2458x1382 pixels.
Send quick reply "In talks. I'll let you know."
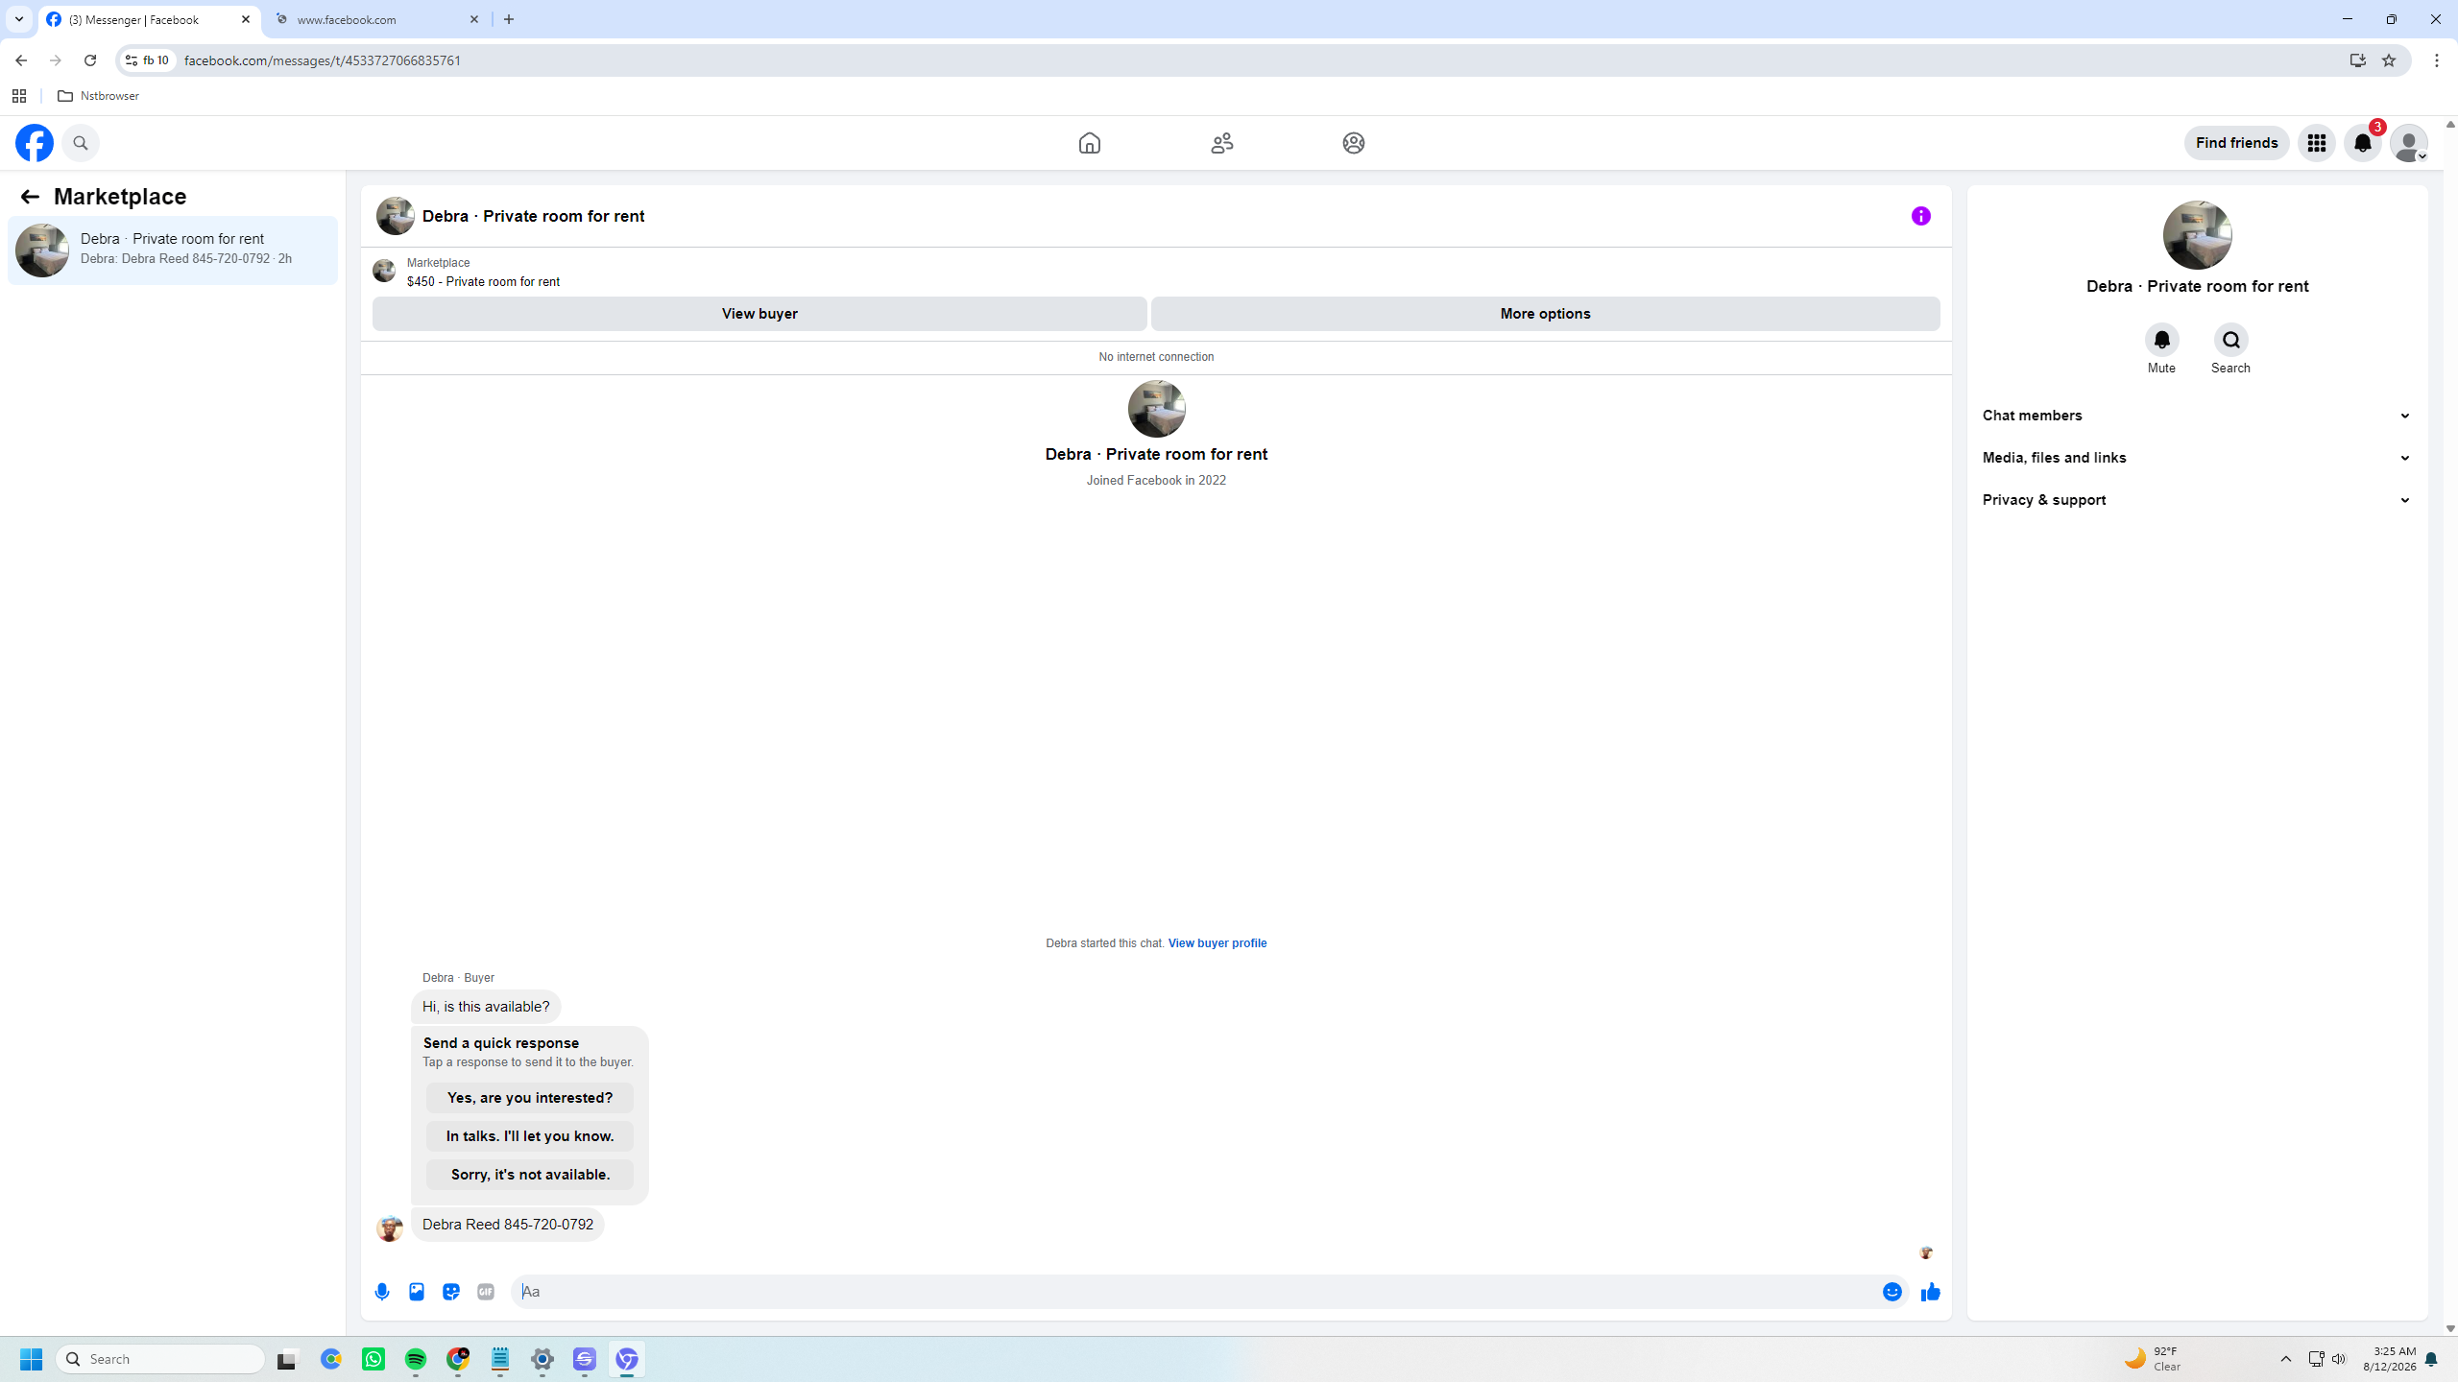tap(530, 1136)
